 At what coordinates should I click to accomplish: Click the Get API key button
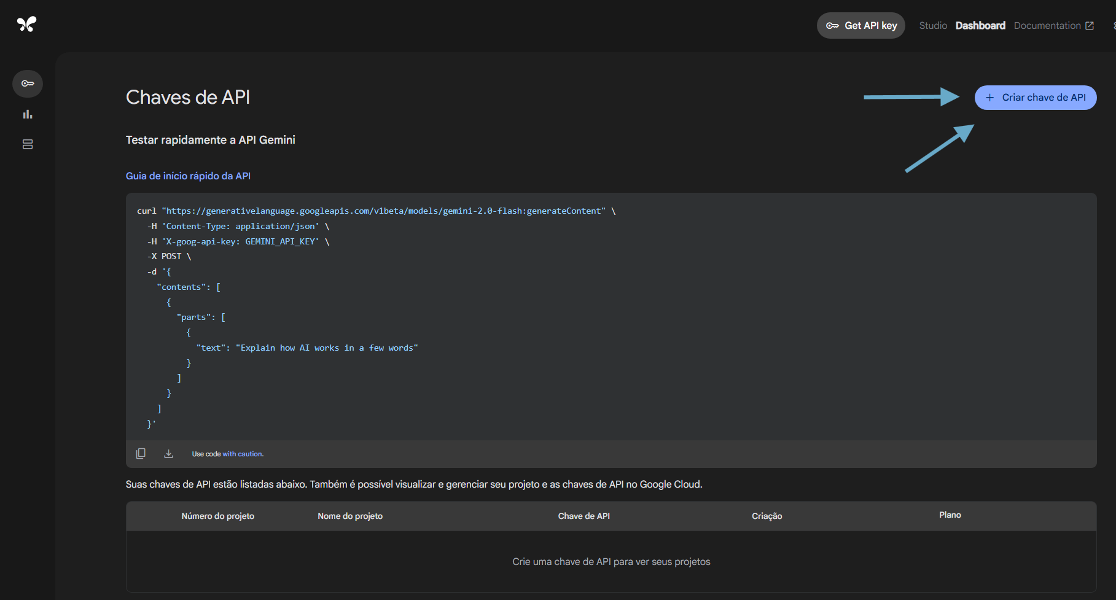[861, 26]
